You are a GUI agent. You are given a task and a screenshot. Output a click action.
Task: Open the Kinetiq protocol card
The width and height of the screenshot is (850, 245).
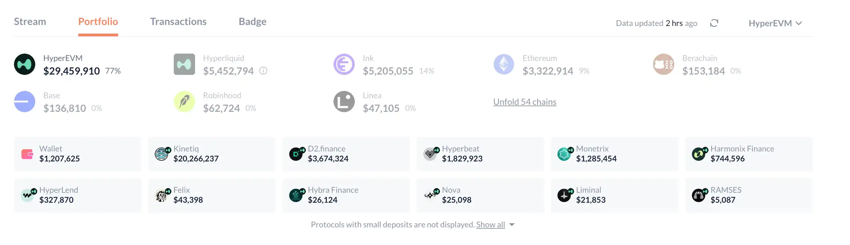212,154
